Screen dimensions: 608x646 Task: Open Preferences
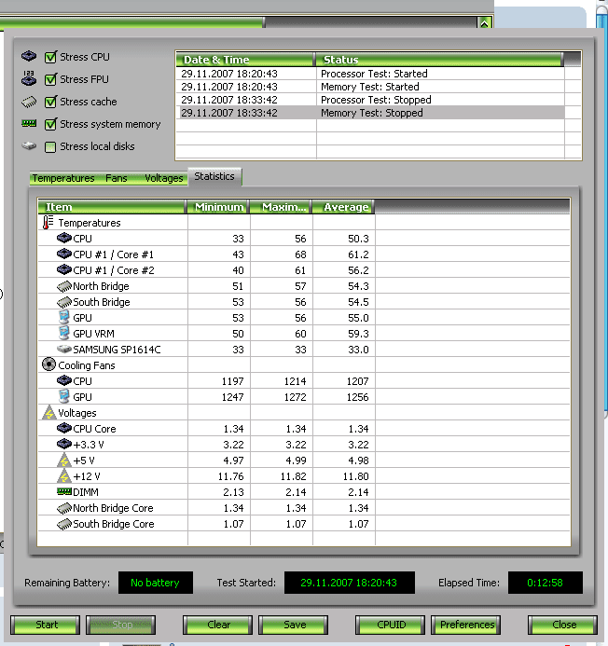click(x=465, y=625)
